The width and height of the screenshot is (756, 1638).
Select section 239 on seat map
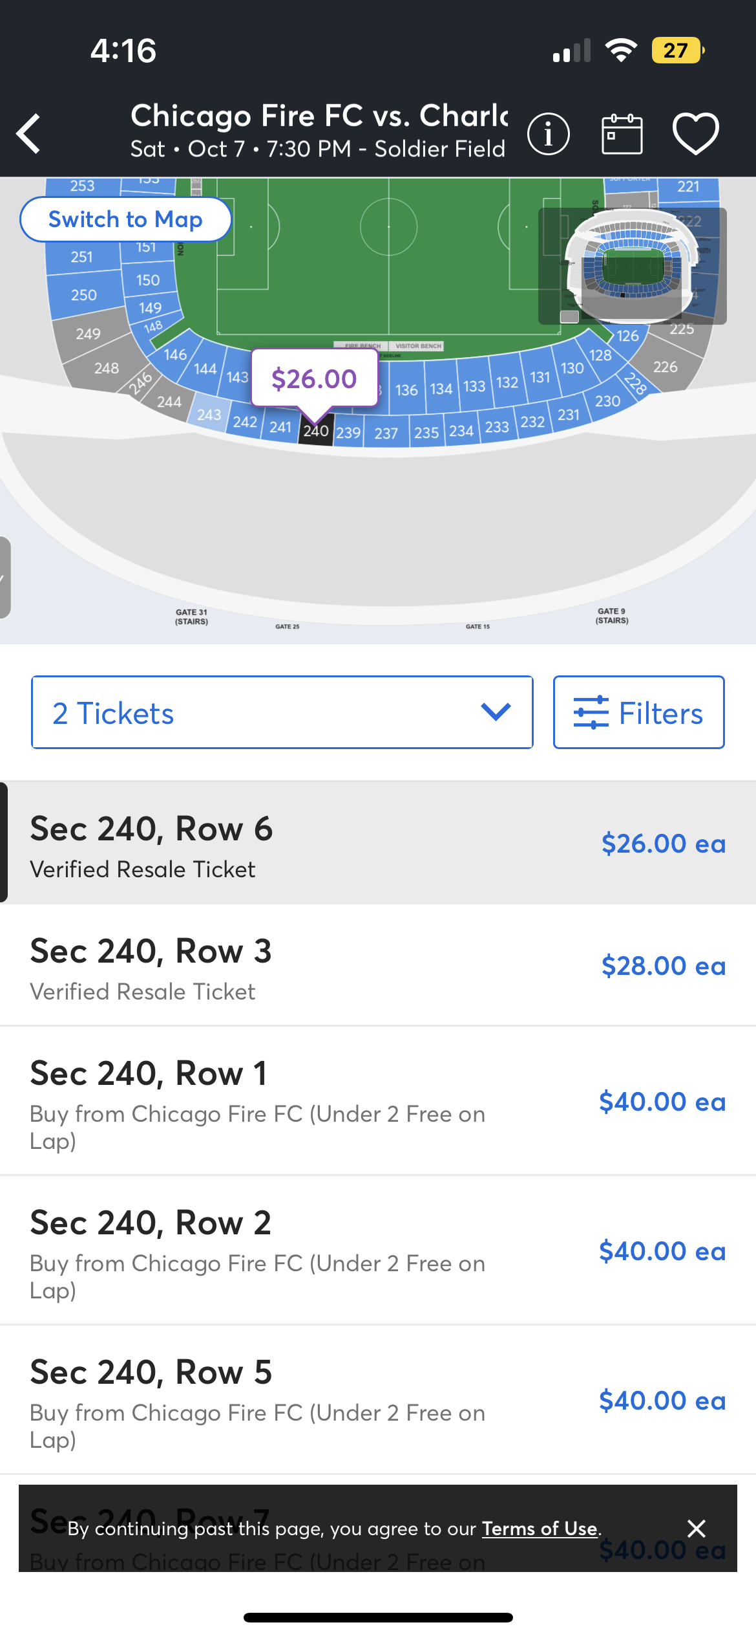click(348, 432)
